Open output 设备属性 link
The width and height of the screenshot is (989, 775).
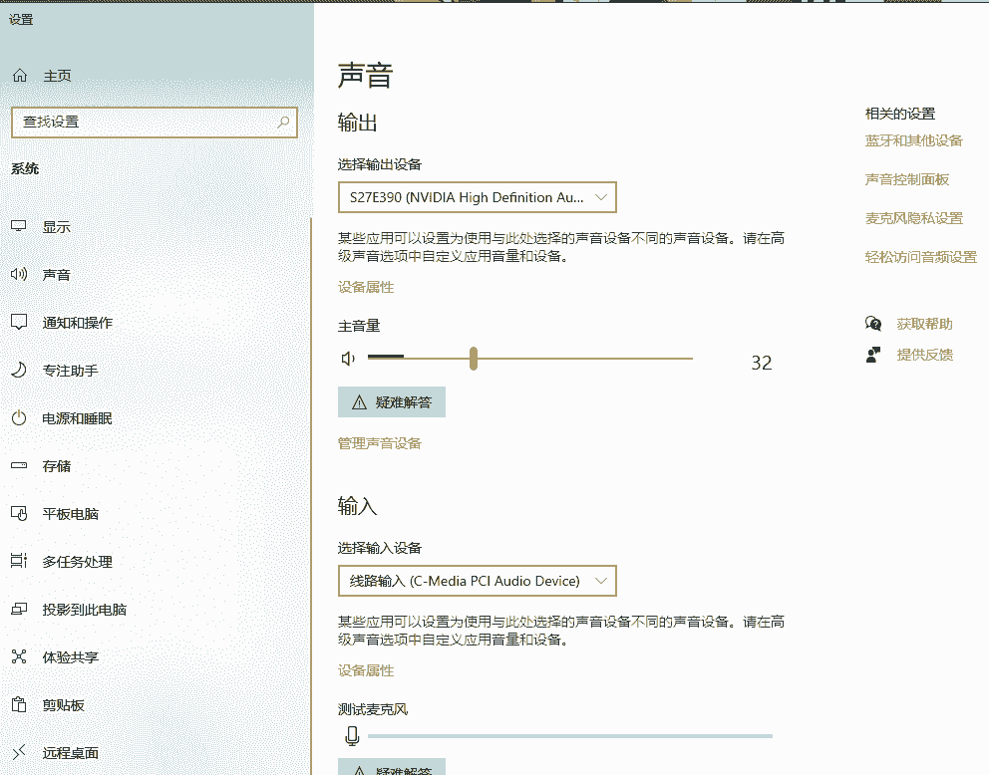(366, 287)
